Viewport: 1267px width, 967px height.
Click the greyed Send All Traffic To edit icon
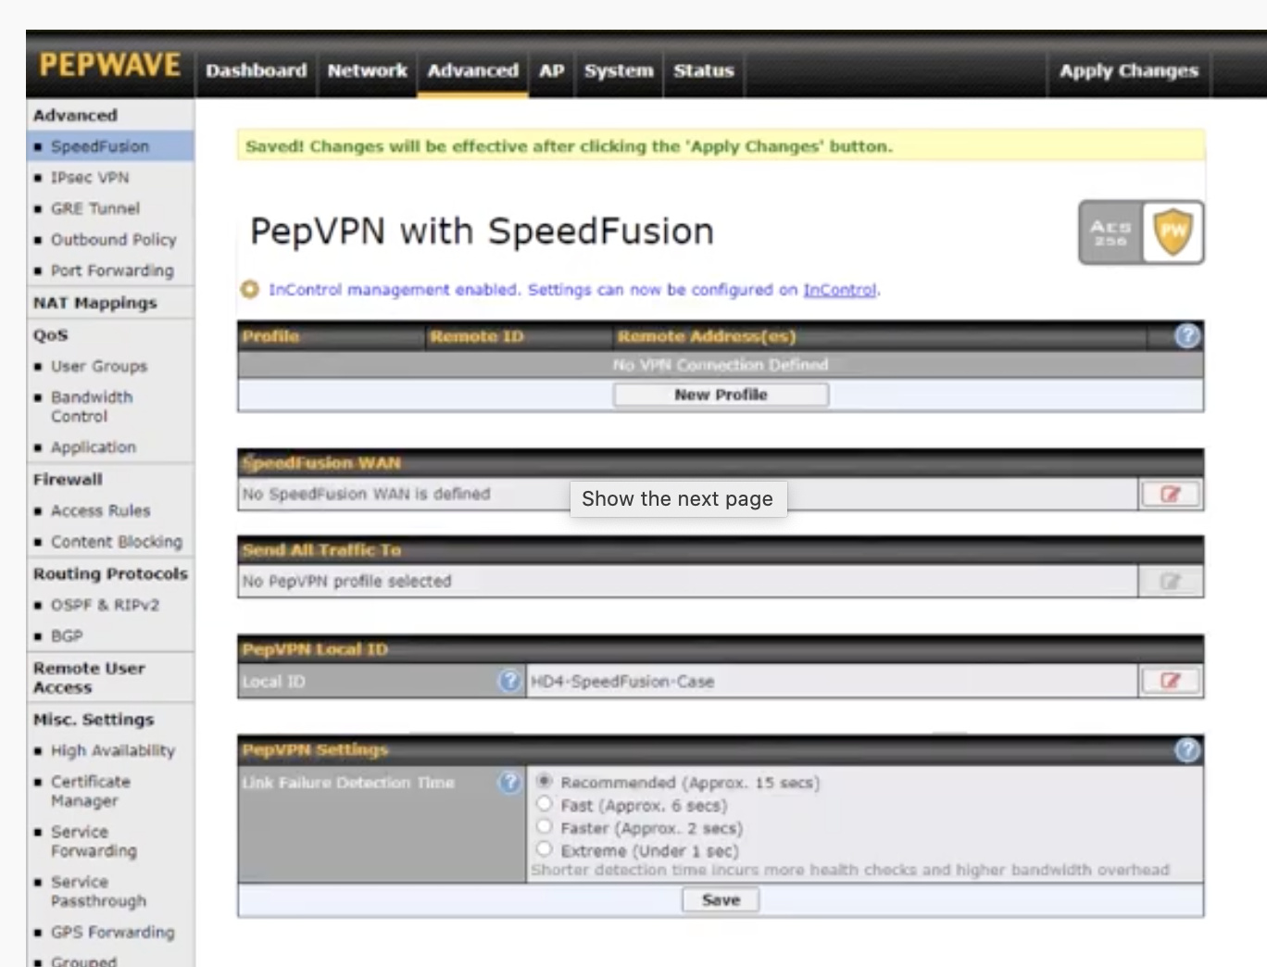pos(1171,582)
